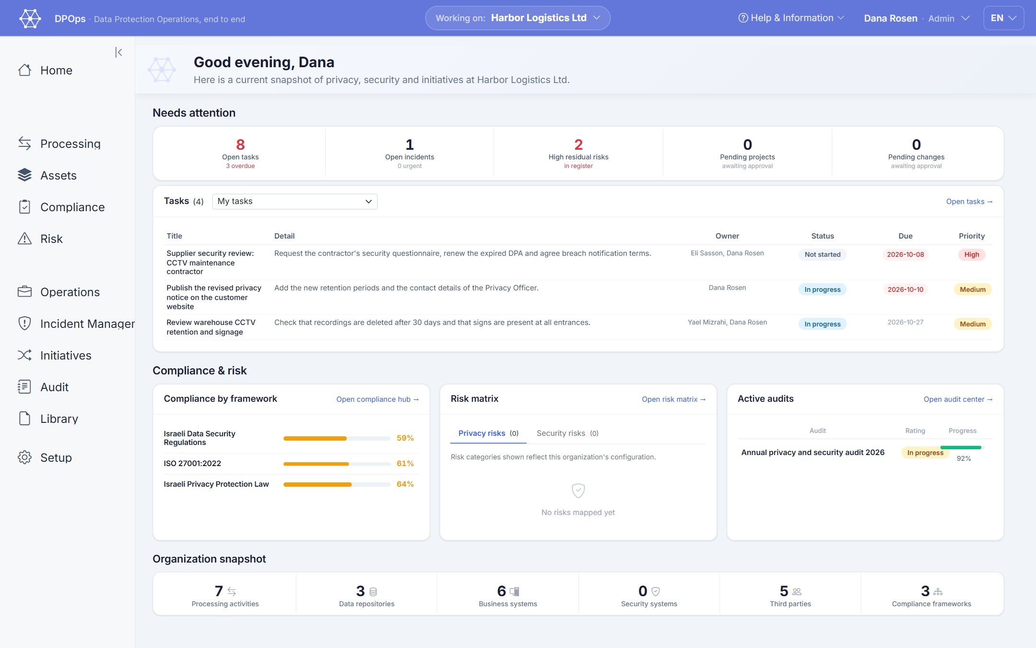1036x648 pixels.
Task: Click the Data repositories database icon
Action: 373,591
